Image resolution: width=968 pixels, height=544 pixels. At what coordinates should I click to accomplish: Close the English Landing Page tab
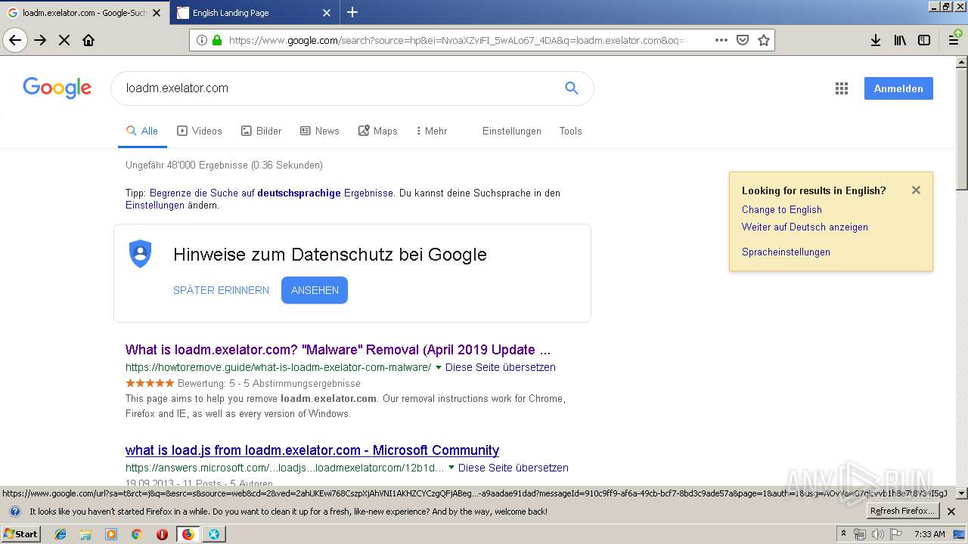(327, 13)
